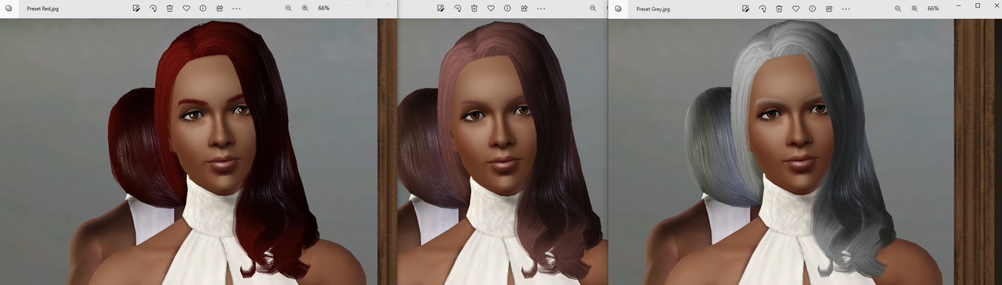Open See more menu in Preset Grey window

click(x=845, y=8)
